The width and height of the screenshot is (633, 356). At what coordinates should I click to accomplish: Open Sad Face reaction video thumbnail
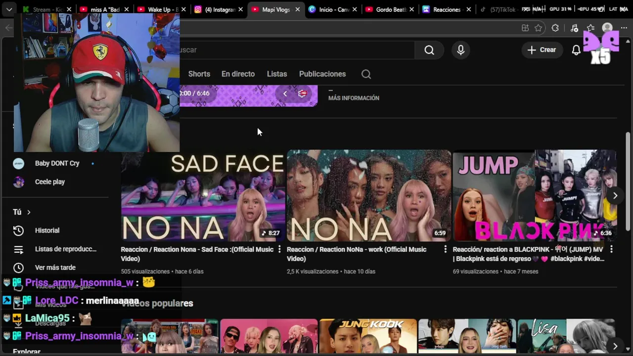pos(203,196)
